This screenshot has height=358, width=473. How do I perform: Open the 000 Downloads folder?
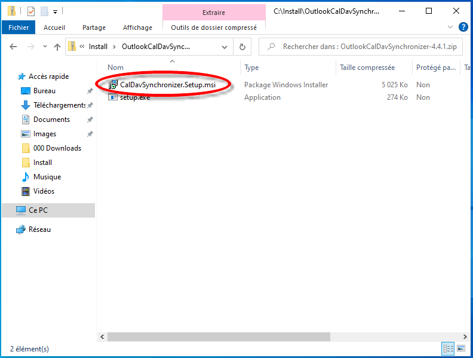(x=57, y=148)
